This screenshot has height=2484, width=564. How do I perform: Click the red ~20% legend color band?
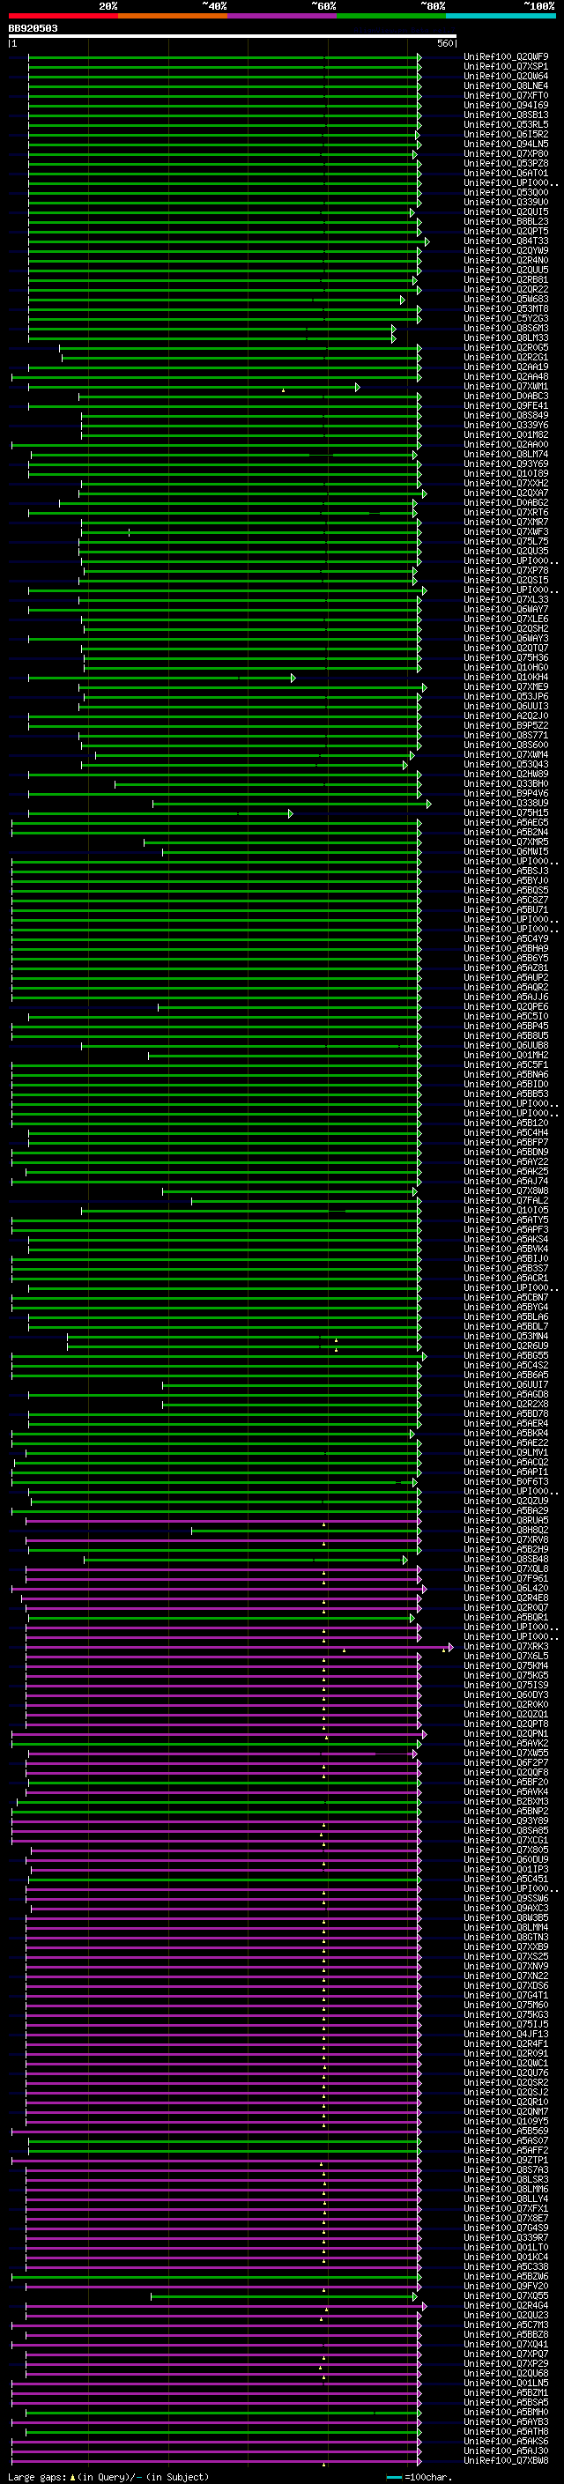(63, 16)
